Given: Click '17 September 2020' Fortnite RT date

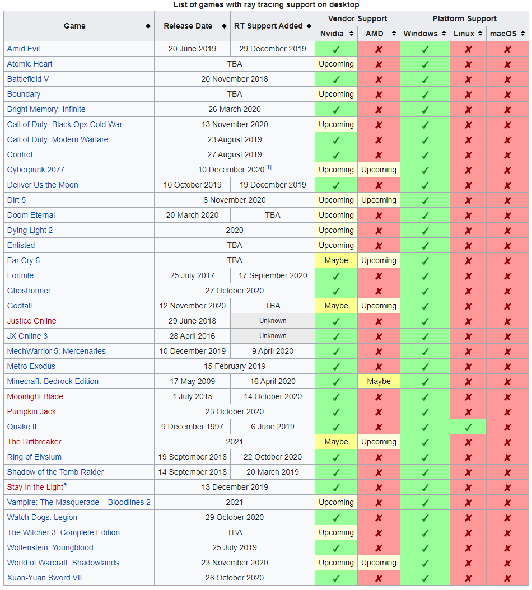Looking at the screenshot, I should 273,275.
